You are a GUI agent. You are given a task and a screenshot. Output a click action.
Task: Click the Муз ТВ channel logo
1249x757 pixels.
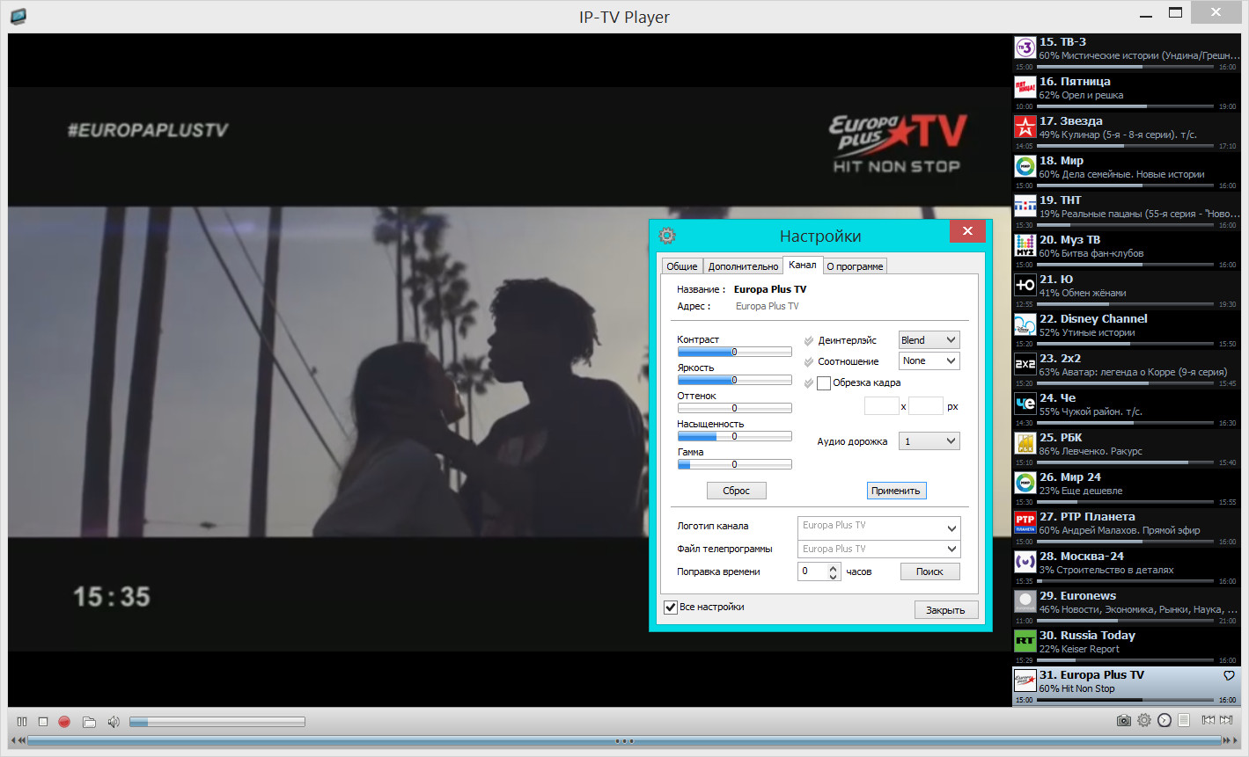1025,245
